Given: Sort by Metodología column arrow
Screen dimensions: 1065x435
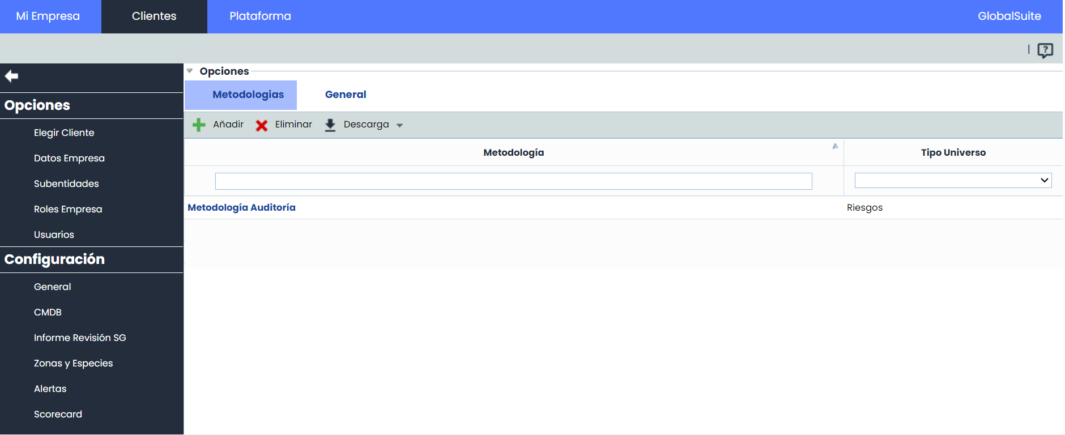Looking at the screenshot, I should click(835, 146).
